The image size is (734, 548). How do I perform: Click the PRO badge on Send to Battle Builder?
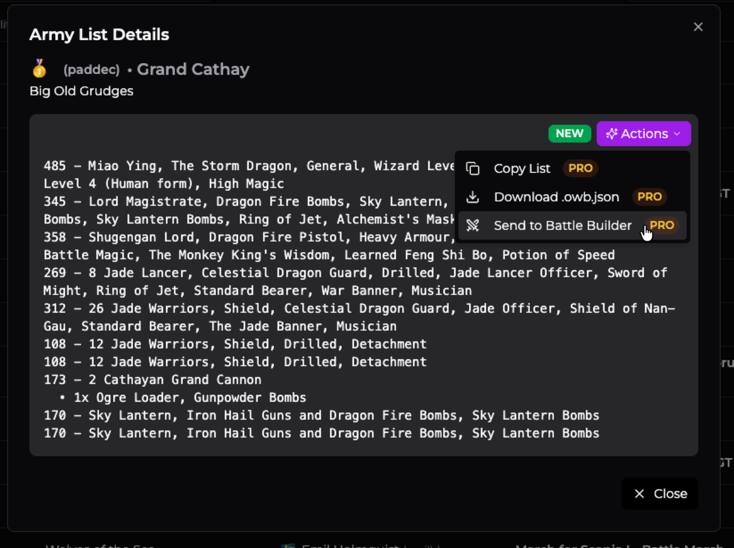(662, 225)
